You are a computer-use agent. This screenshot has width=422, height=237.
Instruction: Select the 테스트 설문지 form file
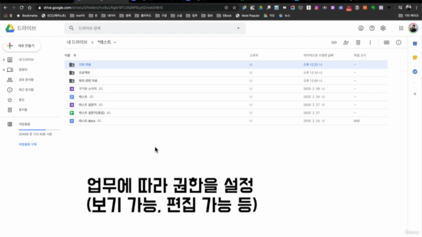(226, 105)
